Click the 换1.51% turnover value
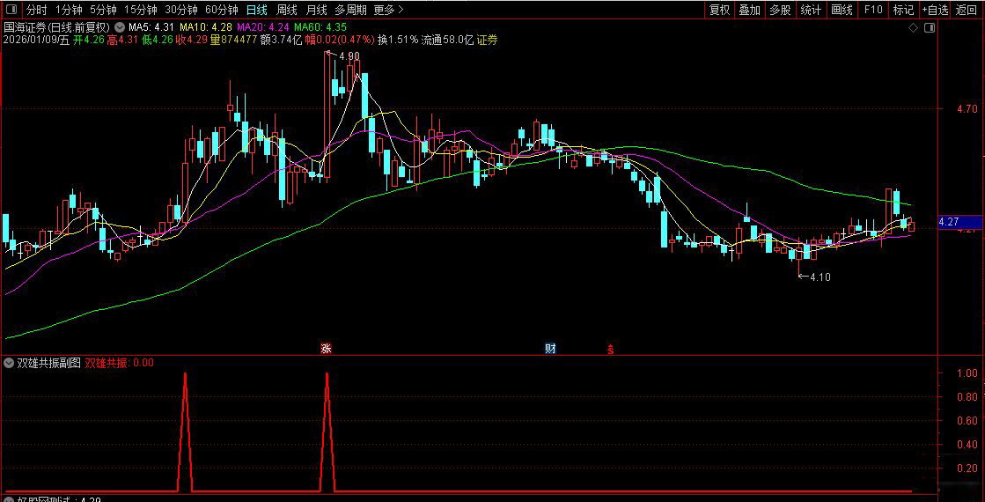Viewport: 985px width, 502px height. 398,40
